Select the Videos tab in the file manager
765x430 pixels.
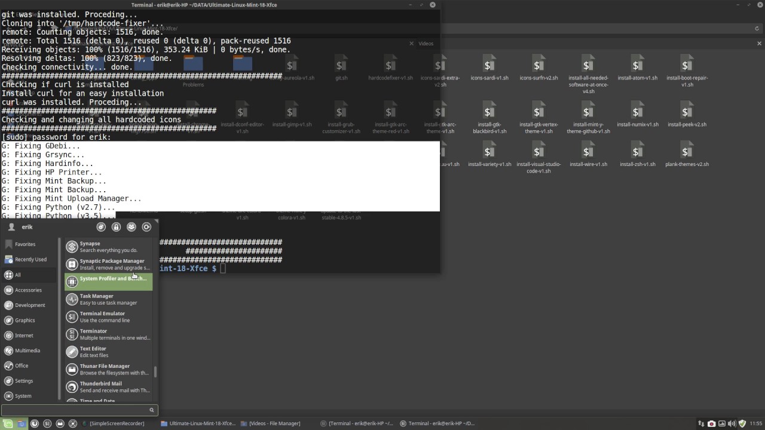coord(426,44)
